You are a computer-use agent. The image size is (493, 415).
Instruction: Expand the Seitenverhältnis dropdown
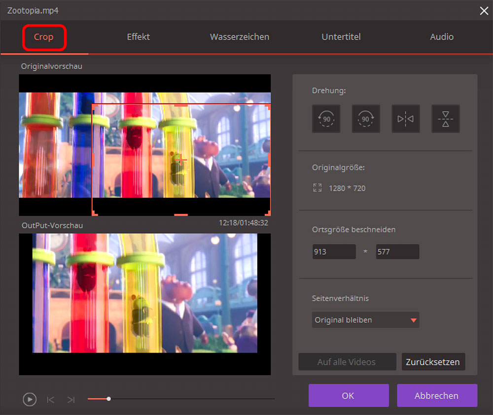[x=365, y=320]
